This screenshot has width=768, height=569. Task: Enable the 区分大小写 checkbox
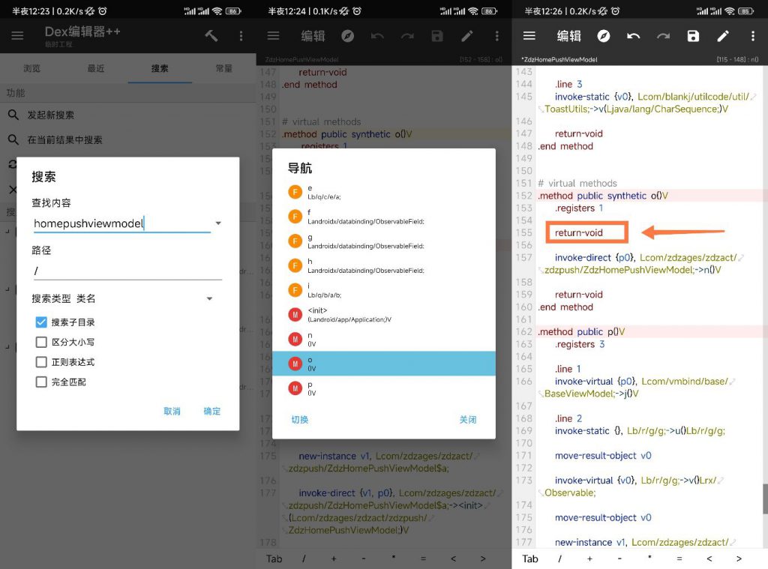(x=42, y=343)
